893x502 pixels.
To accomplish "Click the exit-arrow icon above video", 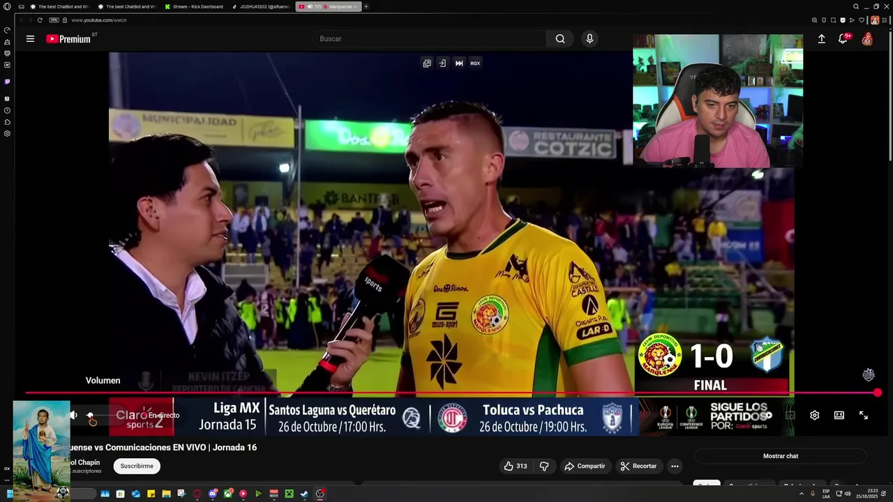I will pos(442,63).
